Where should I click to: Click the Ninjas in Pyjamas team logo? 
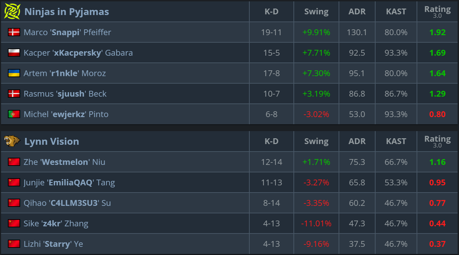[x=12, y=12]
